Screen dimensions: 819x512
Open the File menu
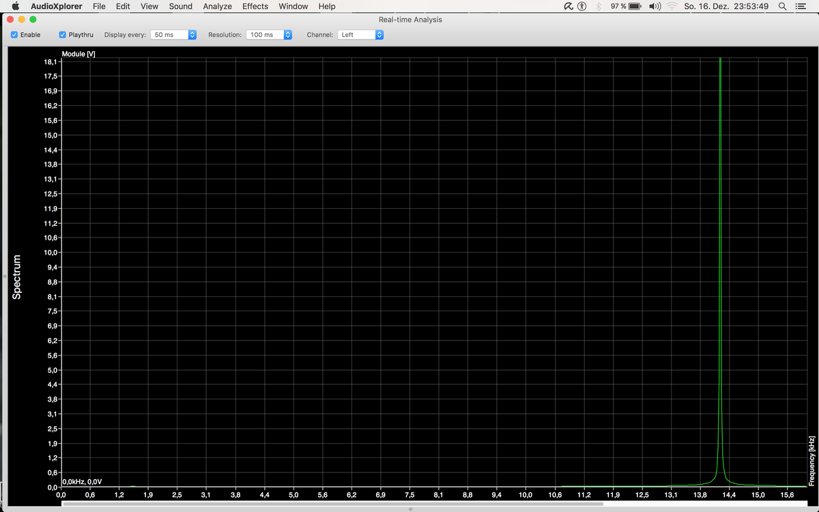pyautogui.click(x=99, y=6)
